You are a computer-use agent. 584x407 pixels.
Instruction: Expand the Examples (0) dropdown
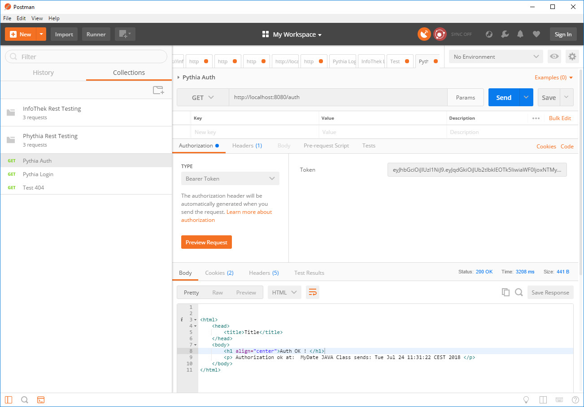(x=553, y=78)
